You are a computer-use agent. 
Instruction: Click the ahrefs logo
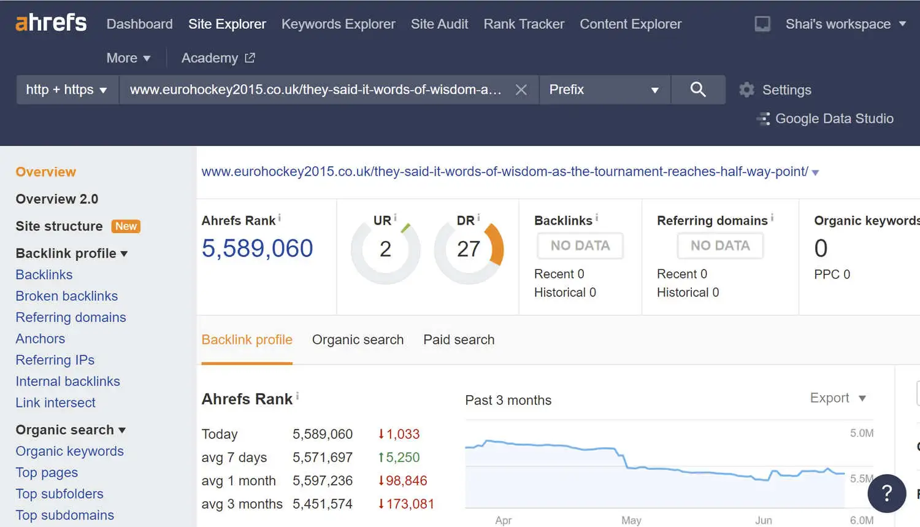coord(51,23)
